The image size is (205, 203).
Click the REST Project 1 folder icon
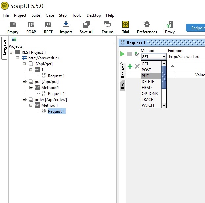(18, 52)
